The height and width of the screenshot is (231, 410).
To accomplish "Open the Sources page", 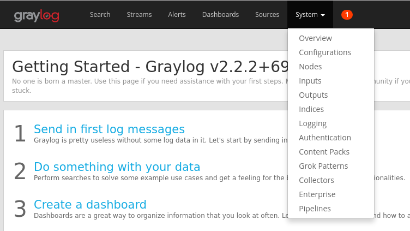I will coord(267,15).
